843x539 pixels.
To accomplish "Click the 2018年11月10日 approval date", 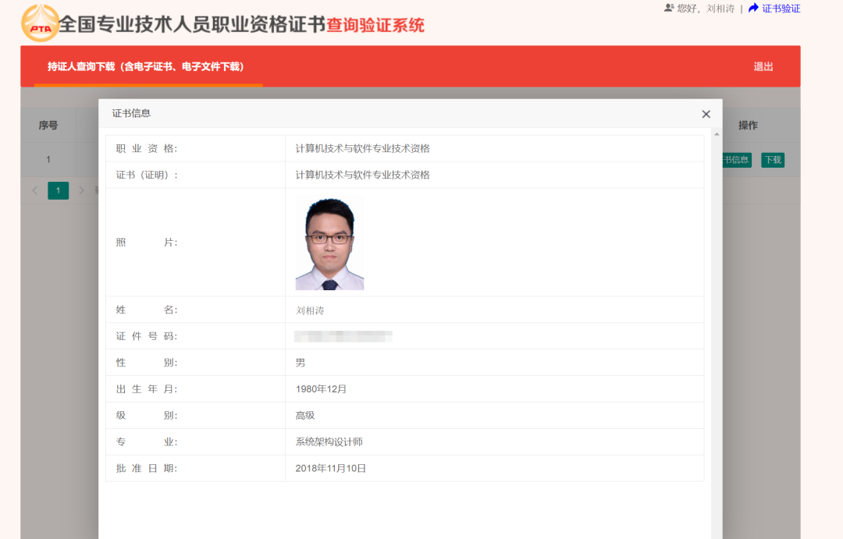I will (331, 468).
